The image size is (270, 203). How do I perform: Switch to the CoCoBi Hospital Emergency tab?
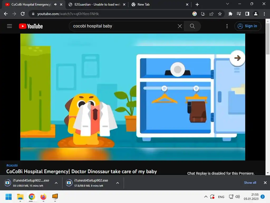click(31, 4)
